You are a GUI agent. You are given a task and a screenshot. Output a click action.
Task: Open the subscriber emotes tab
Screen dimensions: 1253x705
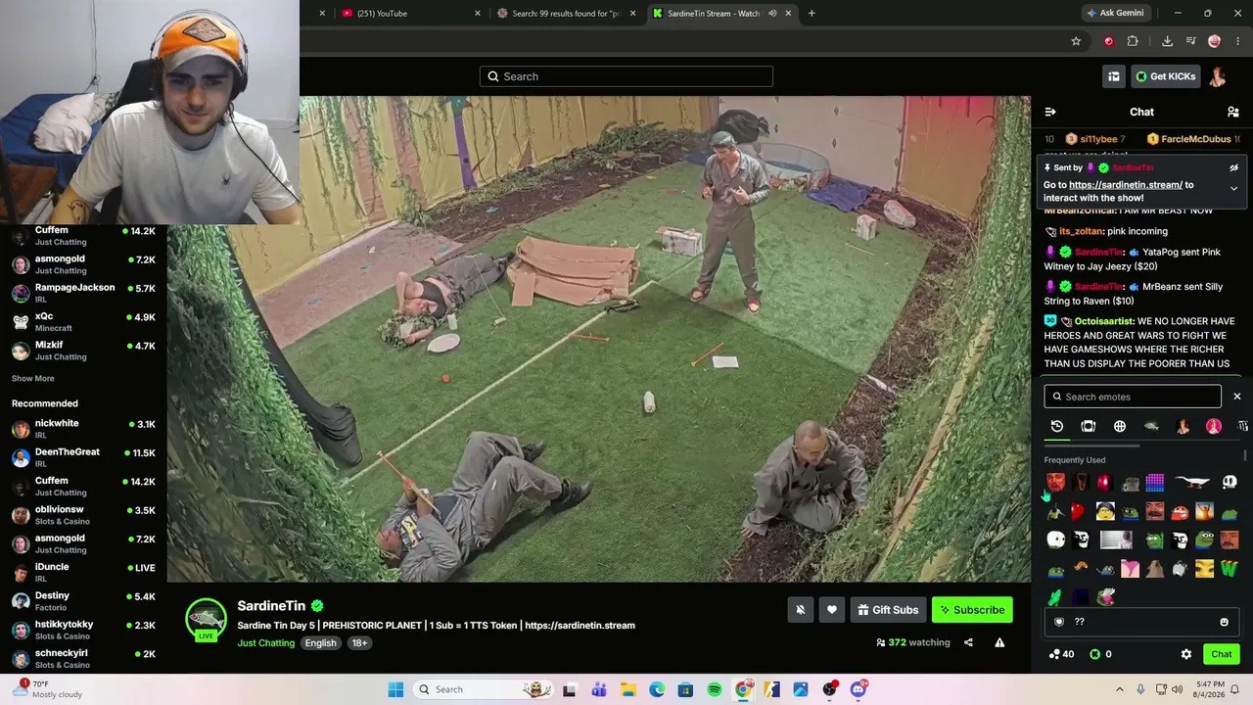1089,426
